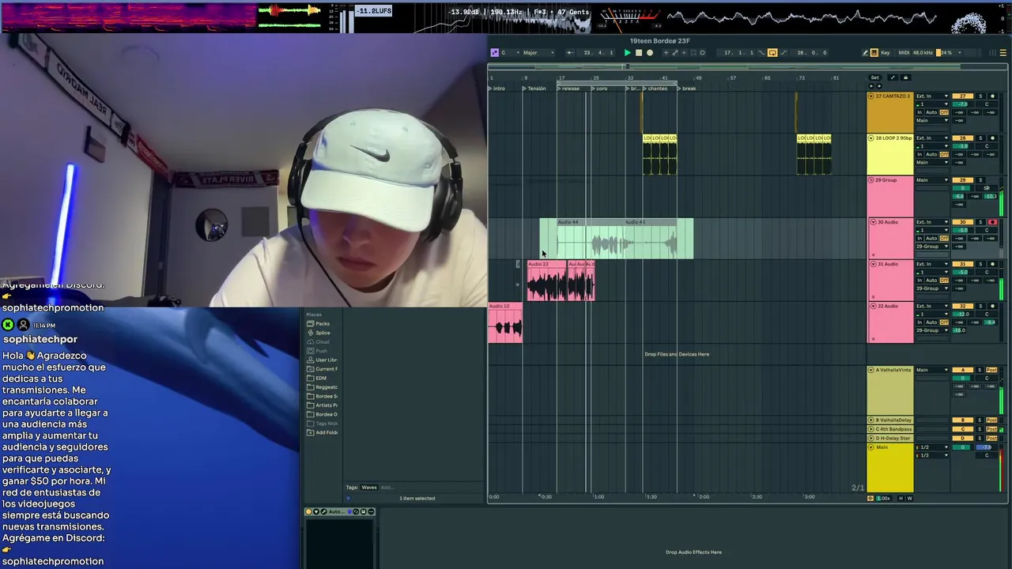
Task: Toggle the Follow playback arrow icon
Action: [x=570, y=53]
